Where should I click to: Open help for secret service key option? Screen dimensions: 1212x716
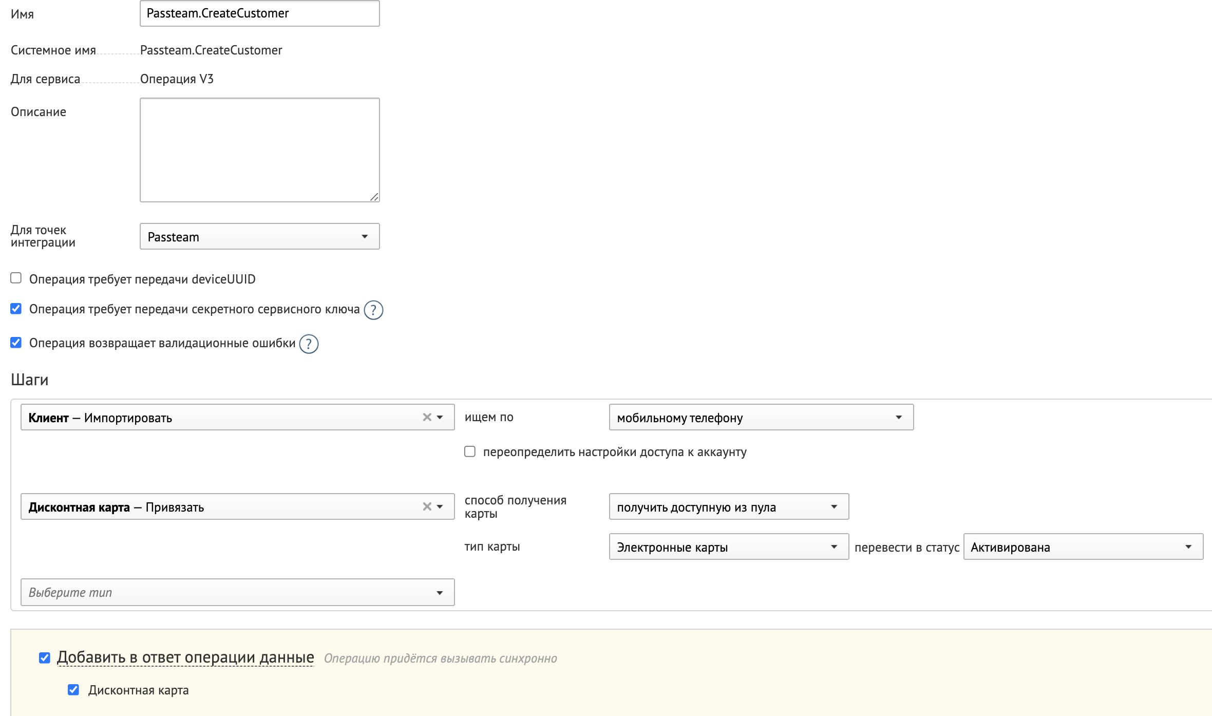[x=373, y=310]
